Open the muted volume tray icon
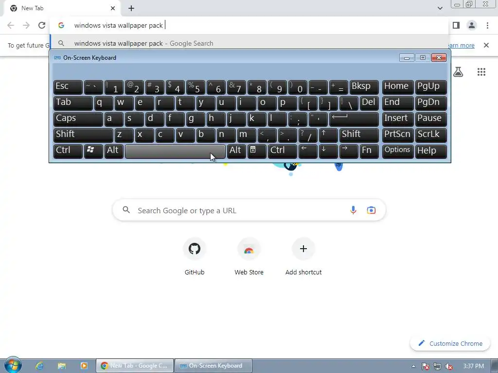The width and height of the screenshot is (498, 373). (x=449, y=366)
